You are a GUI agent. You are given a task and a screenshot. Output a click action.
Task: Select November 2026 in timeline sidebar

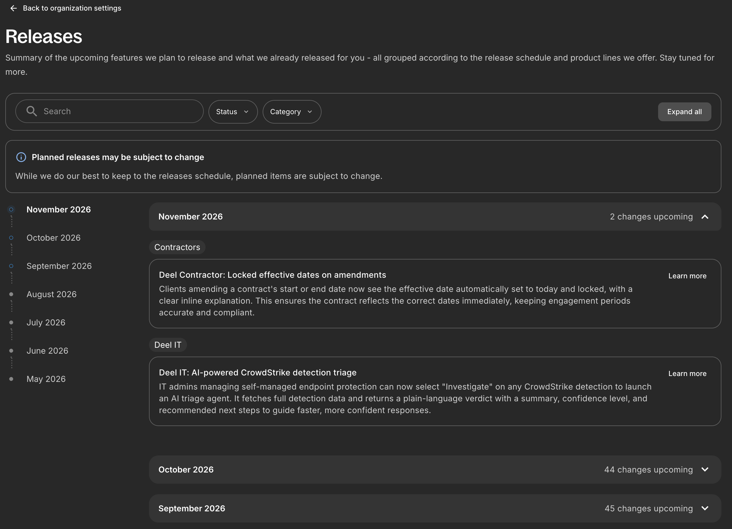pyautogui.click(x=58, y=209)
